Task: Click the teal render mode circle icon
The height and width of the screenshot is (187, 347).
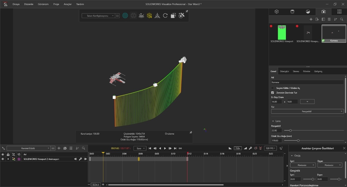Action: (x=125, y=16)
